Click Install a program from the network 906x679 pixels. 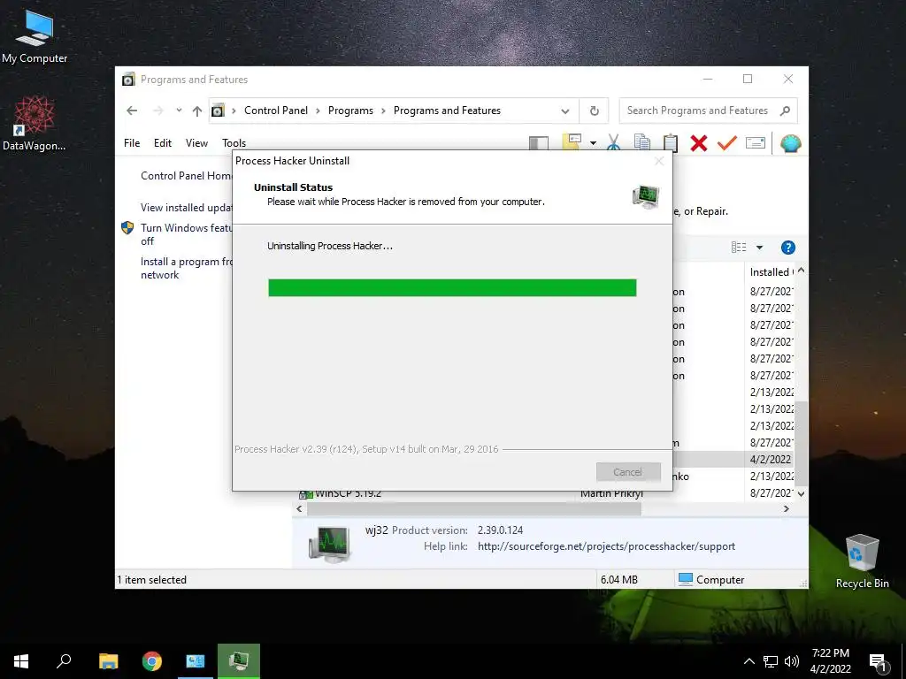tap(186, 268)
